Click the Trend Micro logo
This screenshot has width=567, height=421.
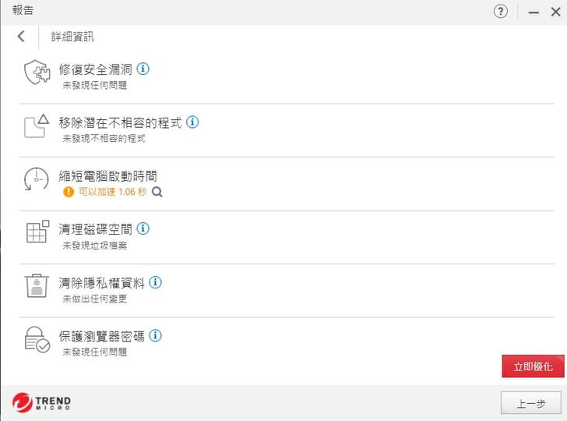coord(41,403)
